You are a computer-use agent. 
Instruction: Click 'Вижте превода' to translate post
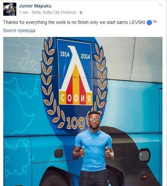click(19, 30)
